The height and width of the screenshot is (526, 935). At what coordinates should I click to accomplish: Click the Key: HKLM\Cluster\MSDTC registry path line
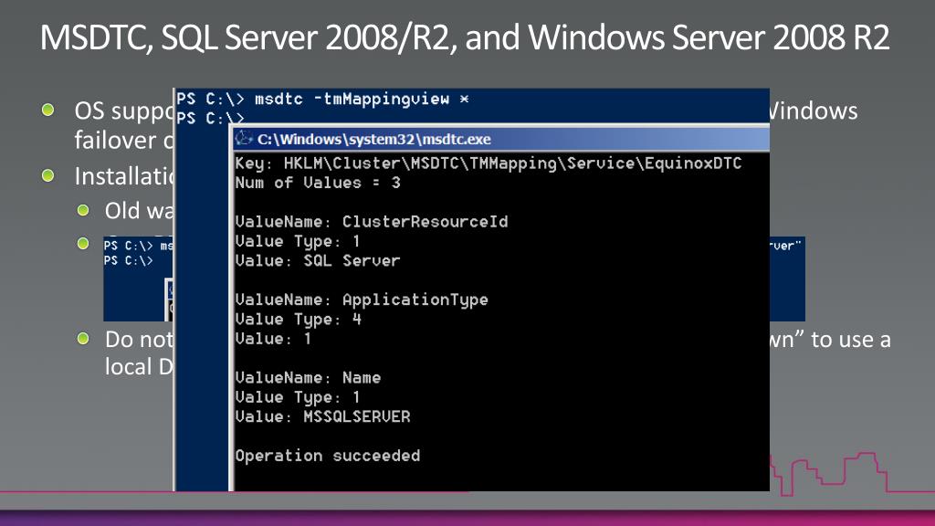489,163
